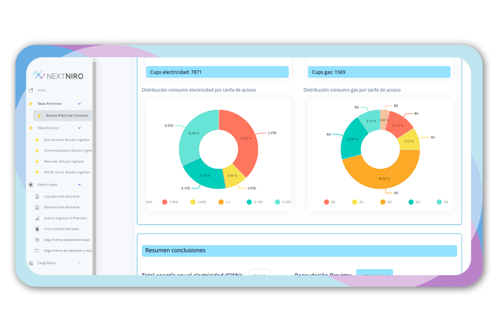Viewport: 498px width, 332px height.
Task: Click the NEXTNIRO logo
Action: pos(58,75)
